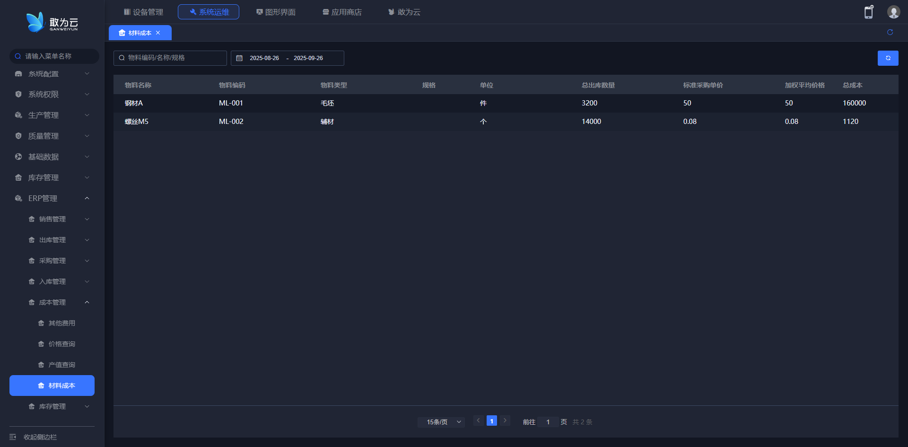Expand the 质量管理 menu chevron
The image size is (908, 447).
(x=87, y=136)
